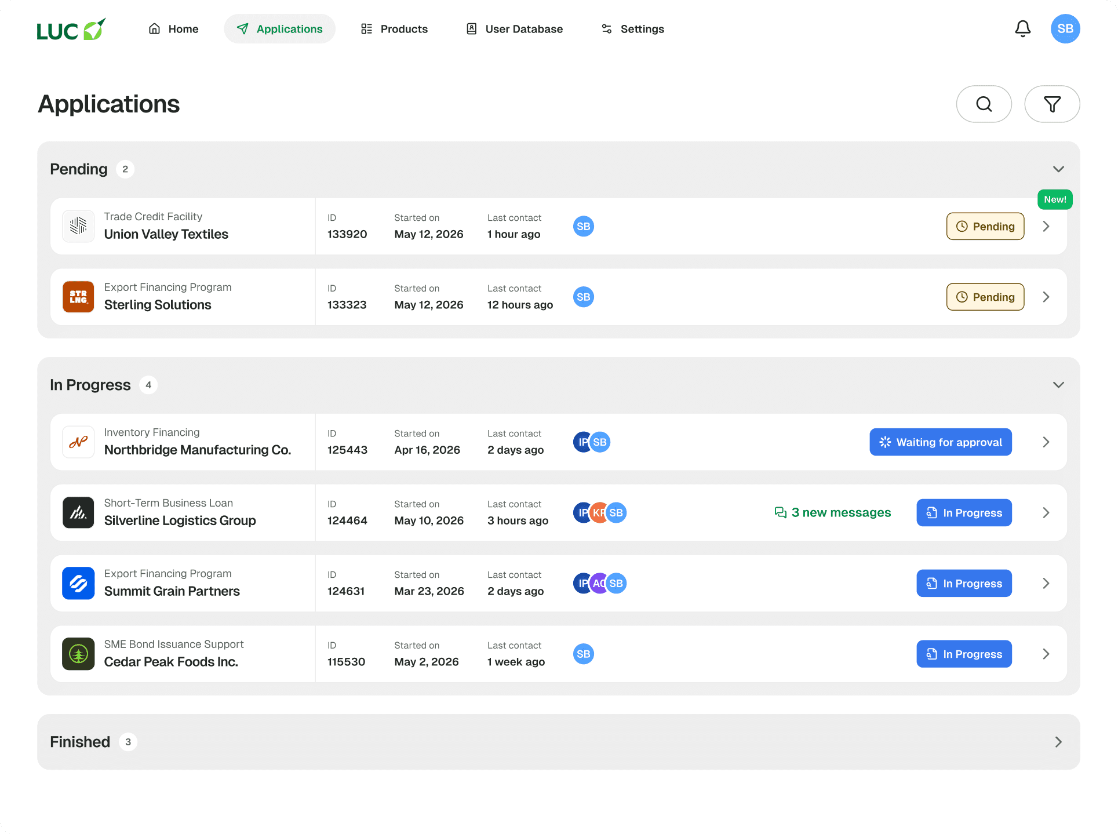Collapse the In Progress section chevron

point(1058,385)
